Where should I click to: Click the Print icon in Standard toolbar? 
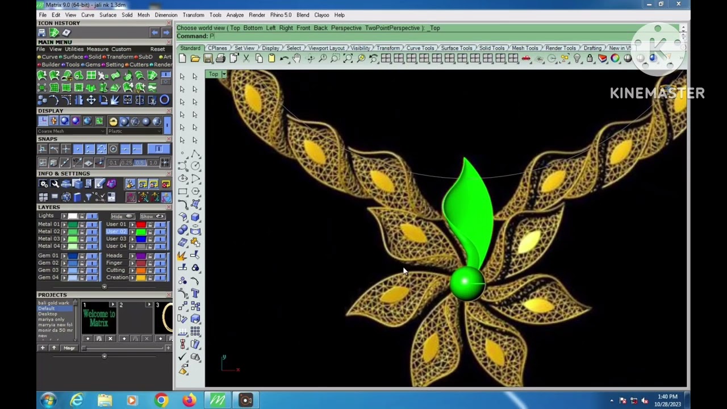point(220,59)
